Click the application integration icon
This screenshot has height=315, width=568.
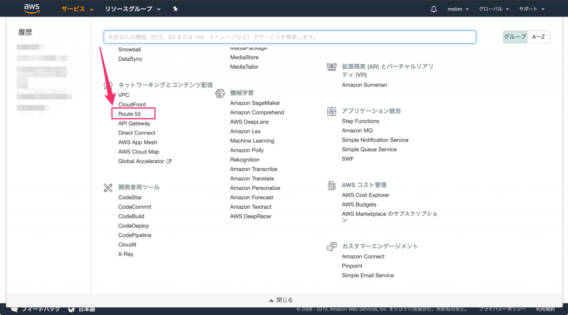point(332,111)
